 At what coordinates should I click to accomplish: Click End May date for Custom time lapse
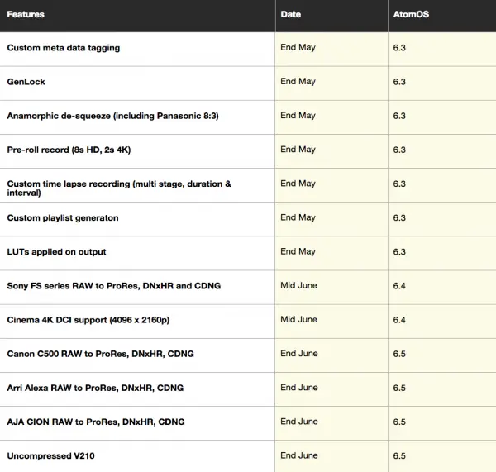point(298,184)
